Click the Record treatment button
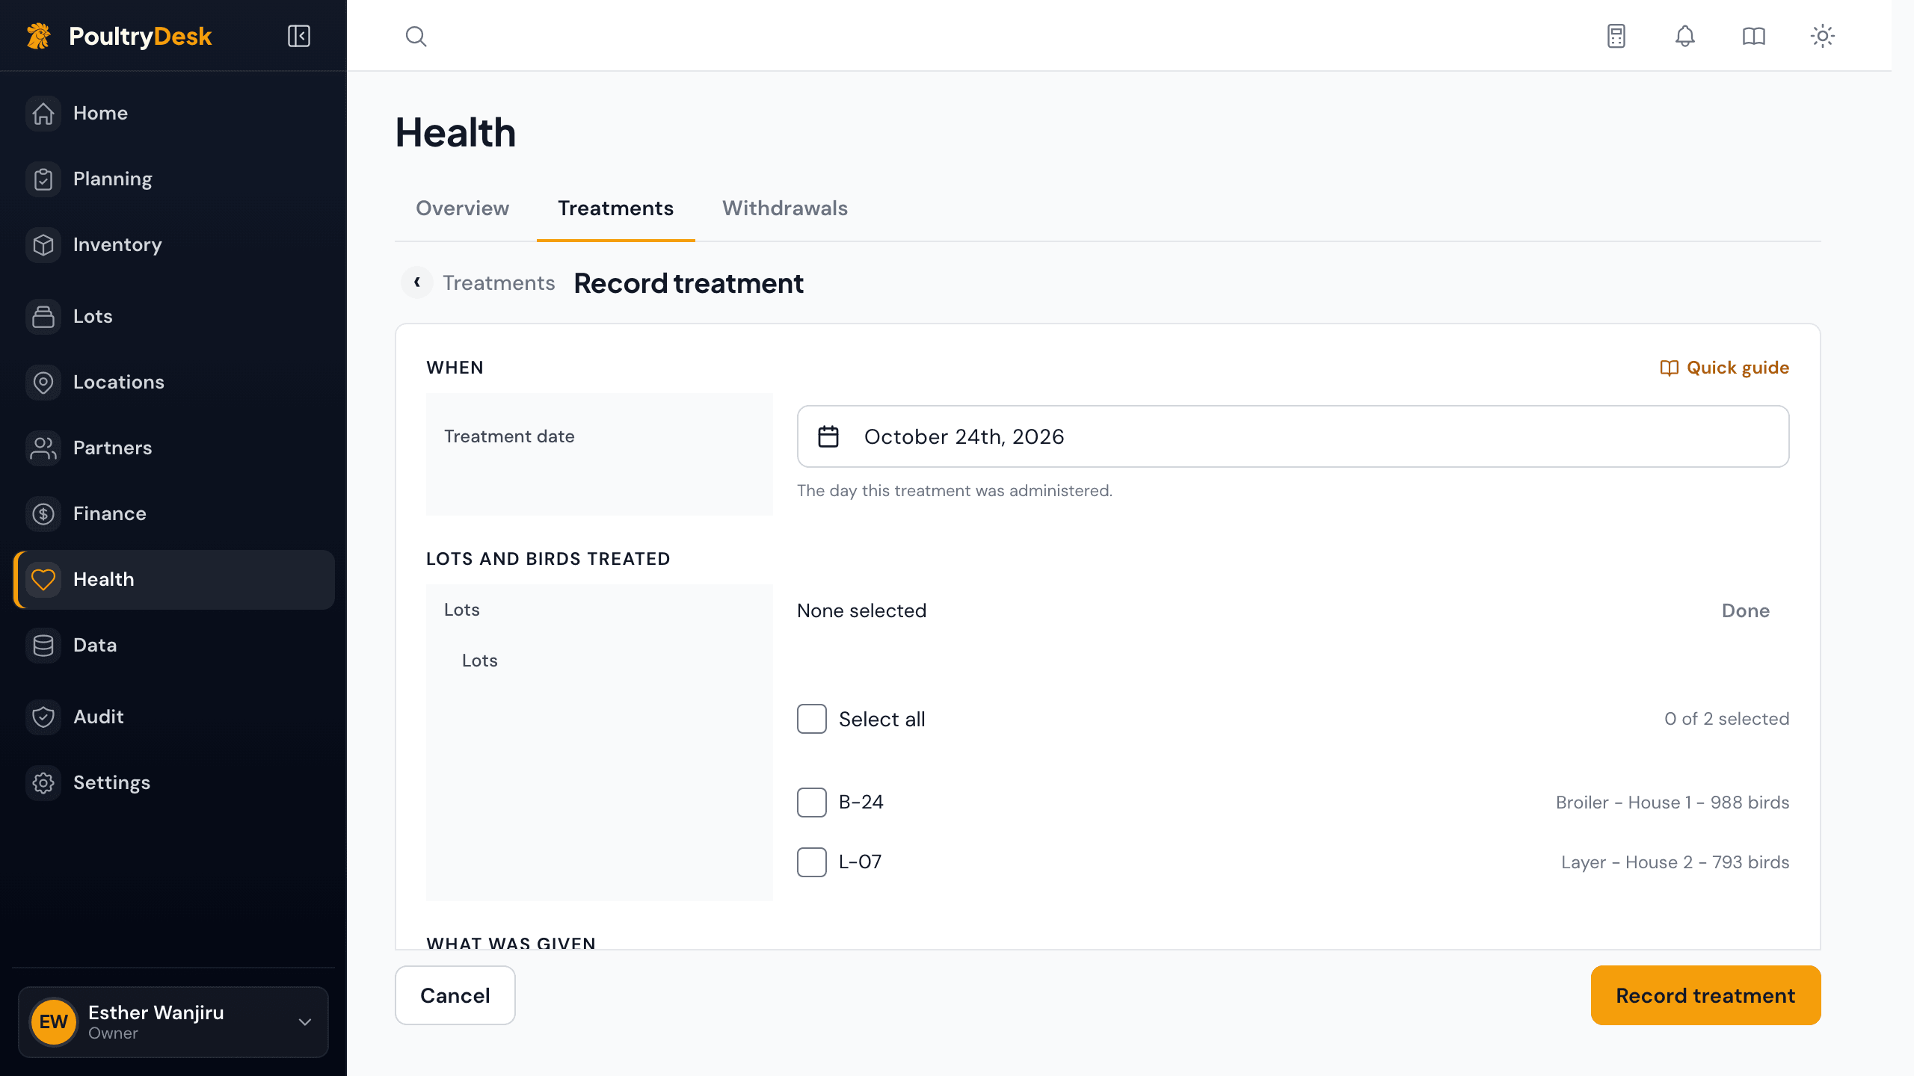The height and width of the screenshot is (1076, 1914). coord(1706,995)
